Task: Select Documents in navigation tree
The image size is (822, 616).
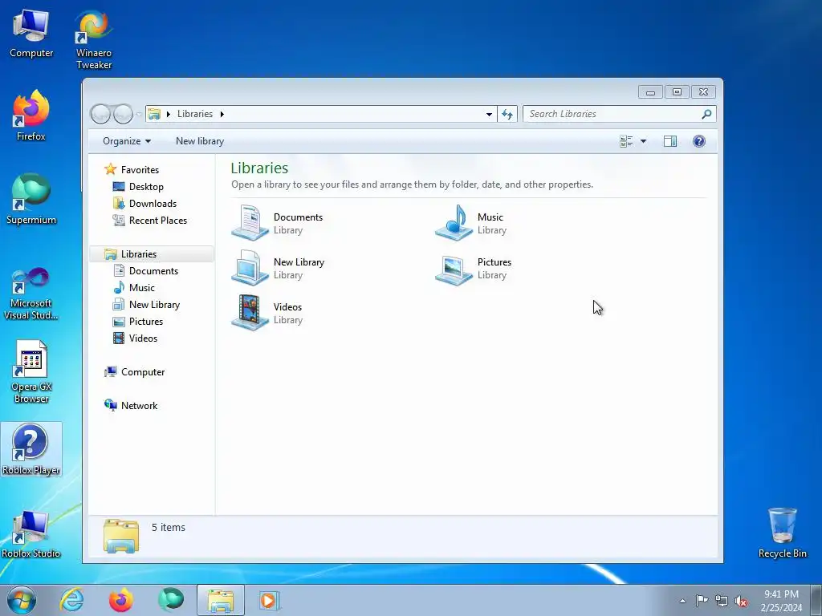Action: [x=153, y=271]
